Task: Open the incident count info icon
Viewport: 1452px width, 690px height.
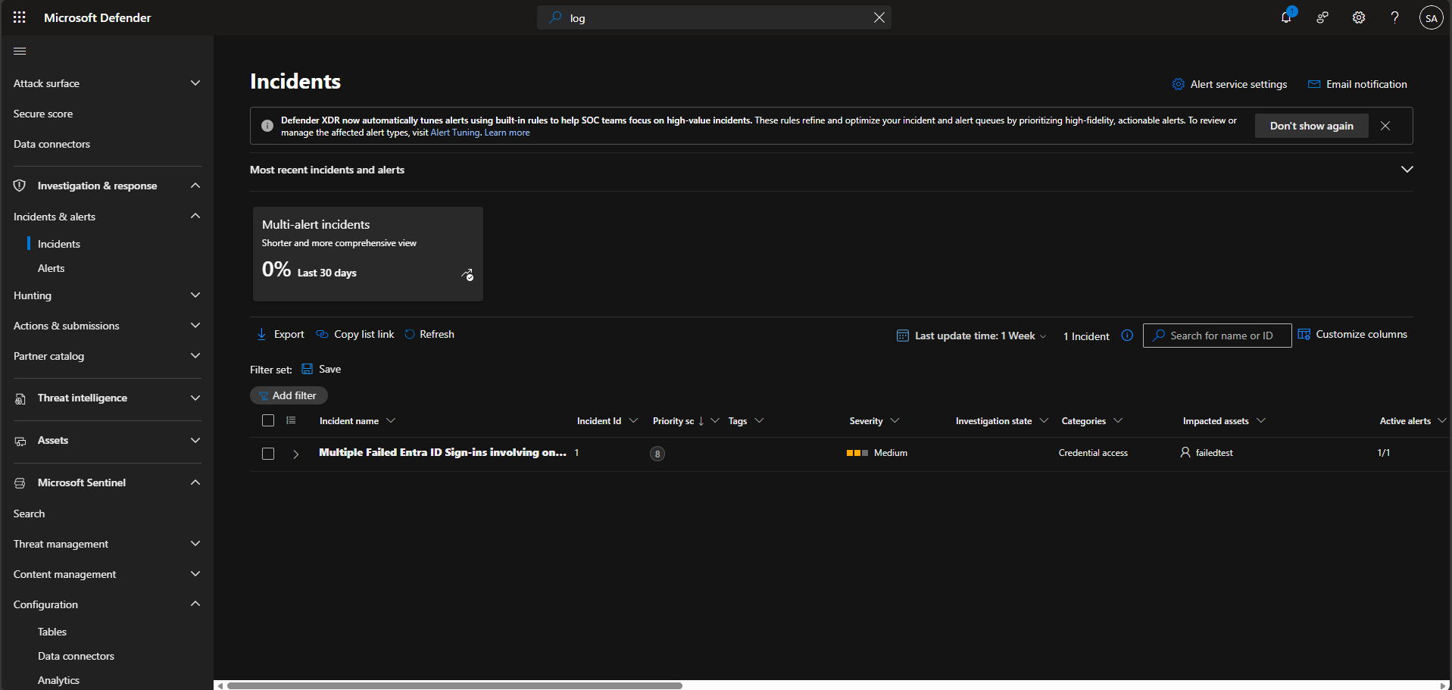Action: coord(1127,336)
